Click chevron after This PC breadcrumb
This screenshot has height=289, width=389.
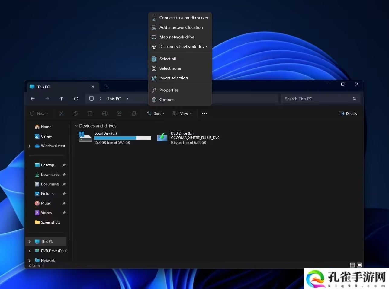(x=127, y=99)
